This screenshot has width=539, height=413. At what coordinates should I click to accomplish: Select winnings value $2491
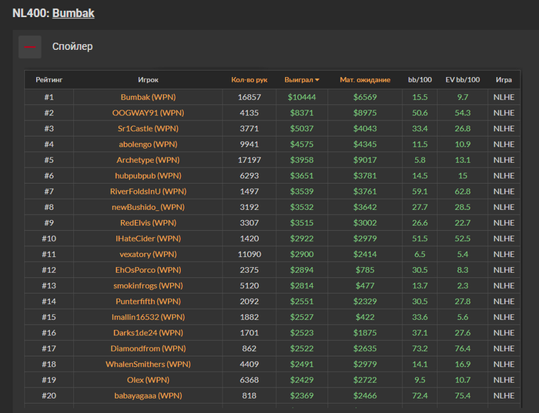(x=302, y=365)
